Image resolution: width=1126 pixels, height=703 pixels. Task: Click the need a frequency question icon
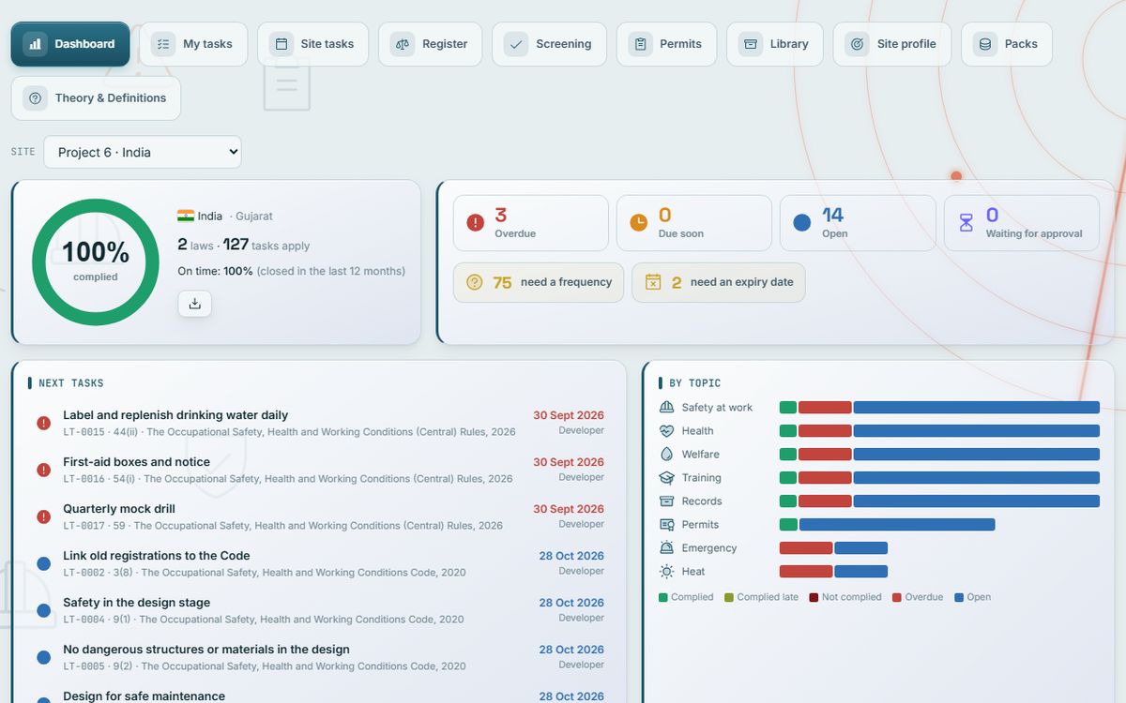click(x=475, y=282)
